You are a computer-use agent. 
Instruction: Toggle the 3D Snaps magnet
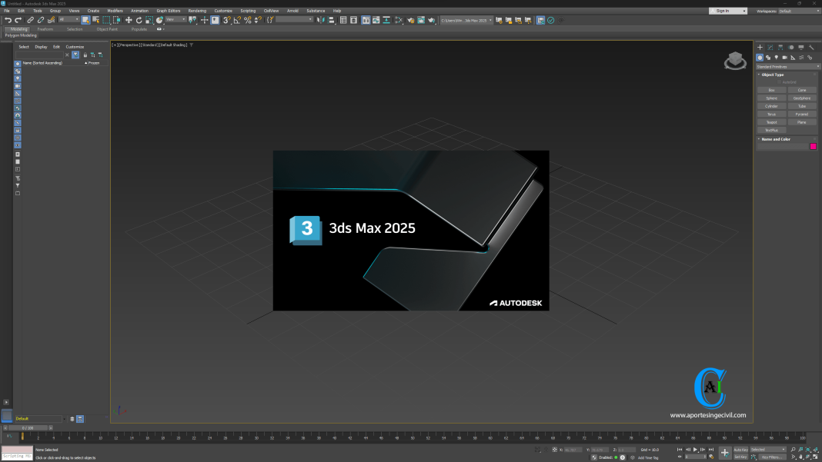click(x=226, y=20)
